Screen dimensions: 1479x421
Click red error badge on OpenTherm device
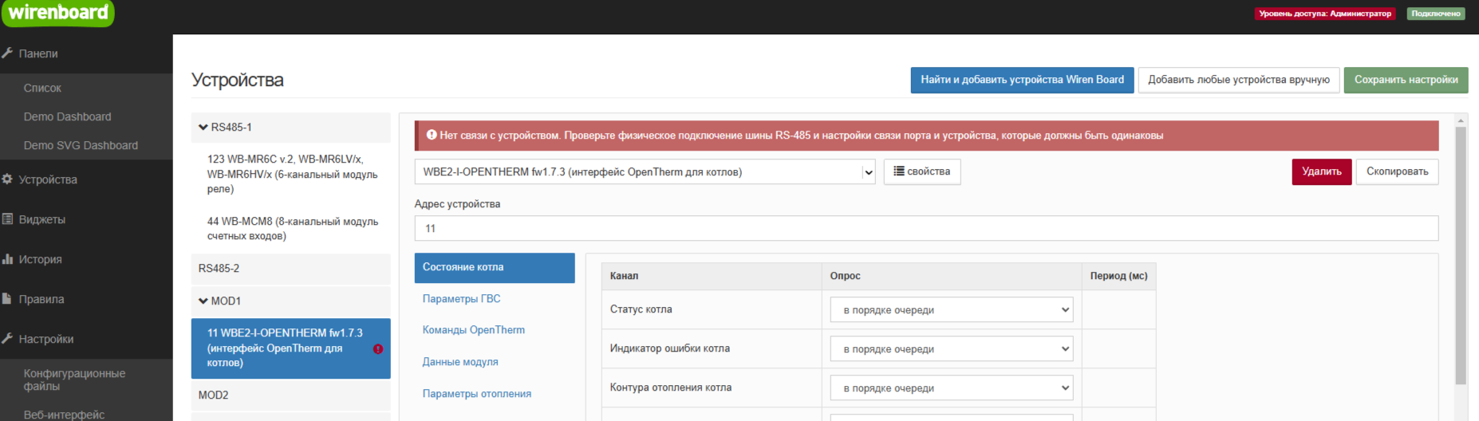pyautogui.click(x=378, y=348)
